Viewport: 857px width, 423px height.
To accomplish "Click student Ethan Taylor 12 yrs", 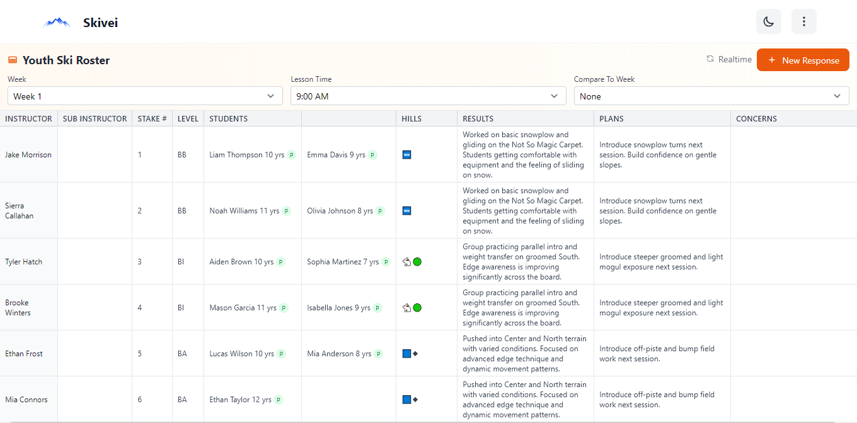I will [241, 400].
